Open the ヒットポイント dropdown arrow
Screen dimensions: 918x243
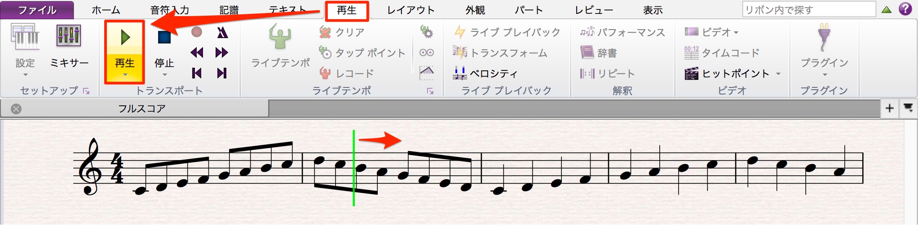[x=778, y=74]
